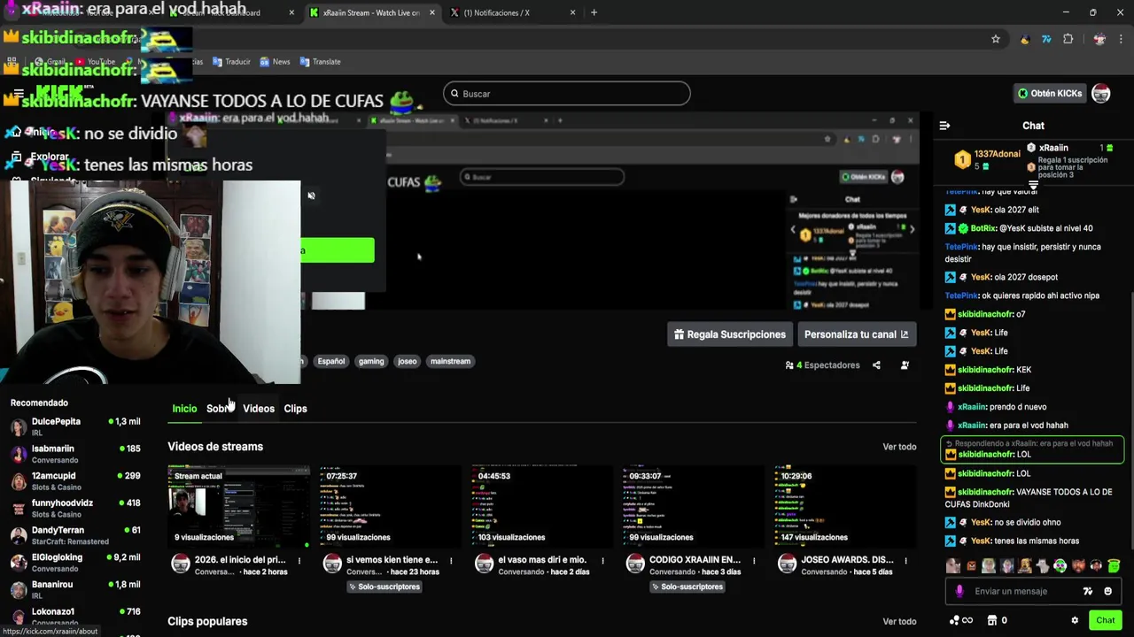
Task: Open the Extensions puzzle icon in Chrome
Action: 1068,39
